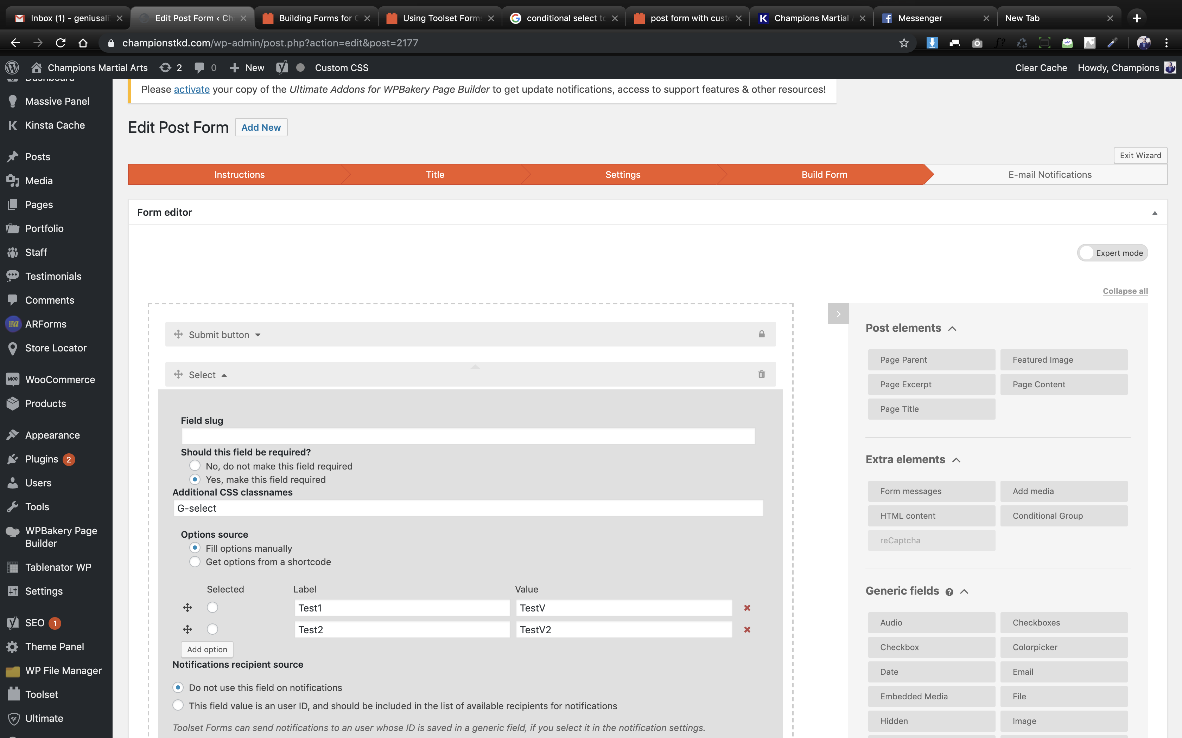The width and height of the screenshot is (1182, 738).
Task: Click the TestV2 value field
Action: (x=624, y=630)
